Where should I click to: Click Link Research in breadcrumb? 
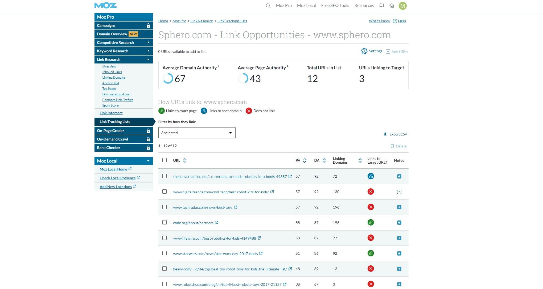tap(202, 21)
